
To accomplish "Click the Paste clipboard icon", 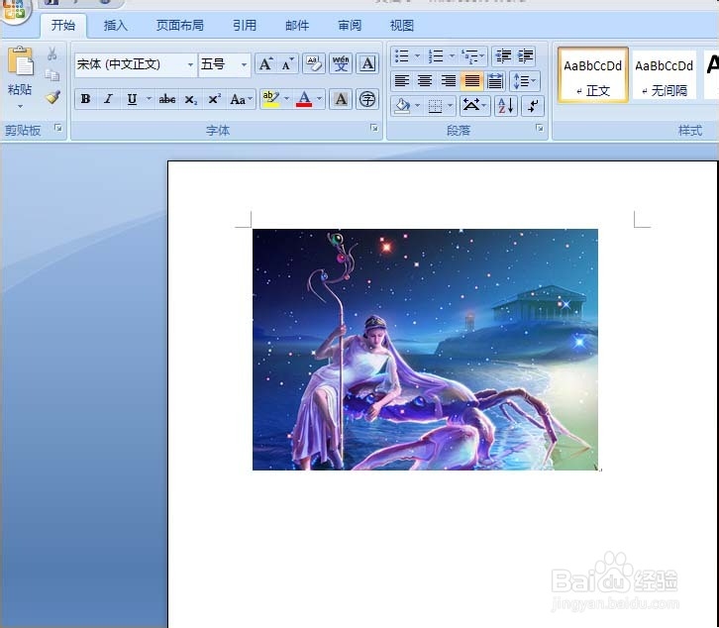I will click(20, 61).
